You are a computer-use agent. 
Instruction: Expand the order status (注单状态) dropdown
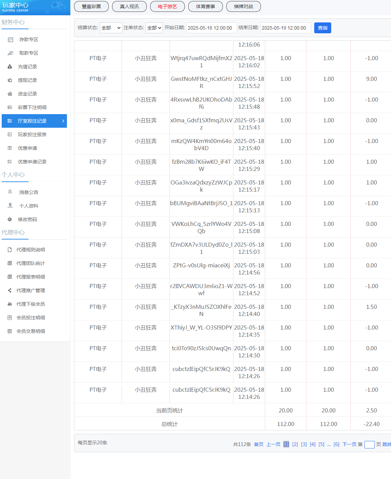[154, 28]
